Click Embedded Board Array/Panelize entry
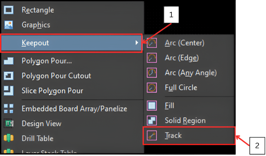266x156 pixels. [x=74, y=109]
